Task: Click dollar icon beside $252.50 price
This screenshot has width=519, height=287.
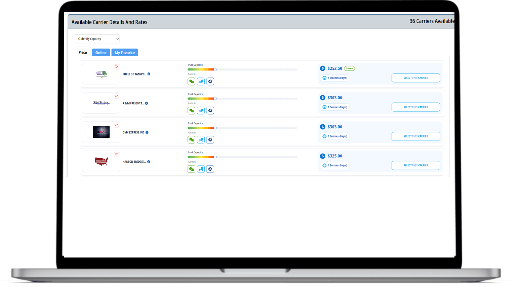Action: coord(323,68)
